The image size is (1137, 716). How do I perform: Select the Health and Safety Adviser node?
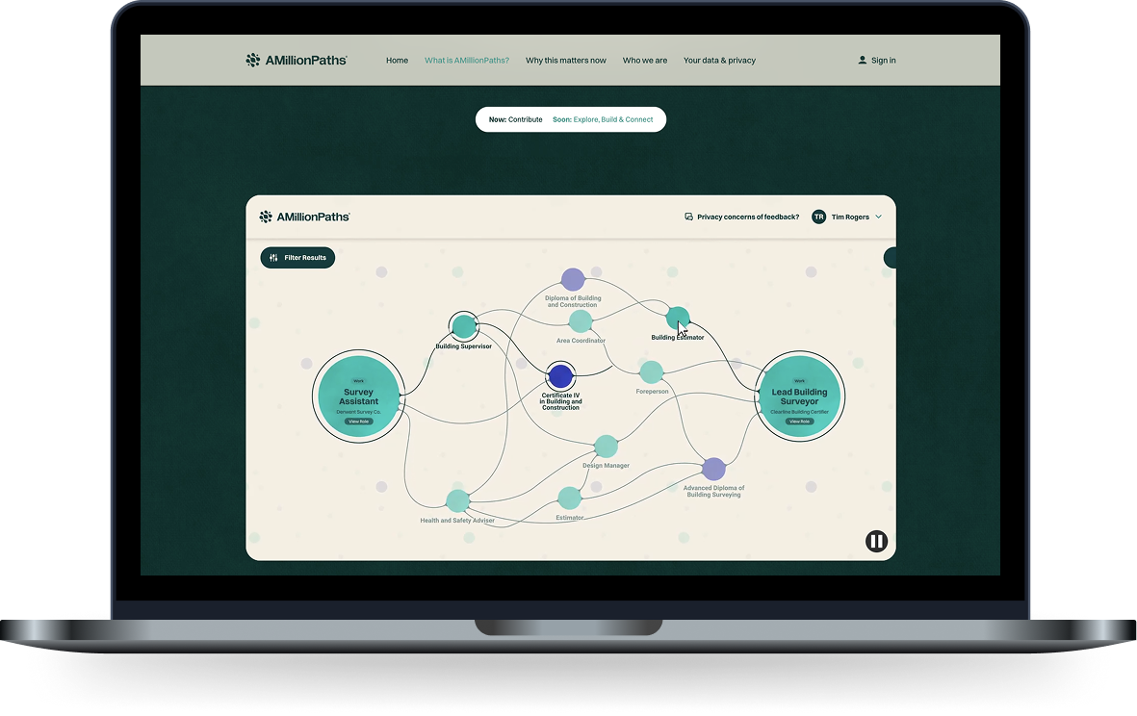click(457, 500)
